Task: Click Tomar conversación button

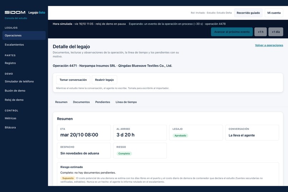Action: click(x=73, y=80)
